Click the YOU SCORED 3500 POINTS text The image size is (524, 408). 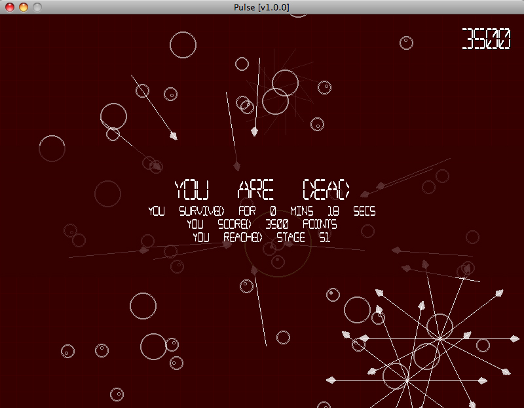point(262,224)
